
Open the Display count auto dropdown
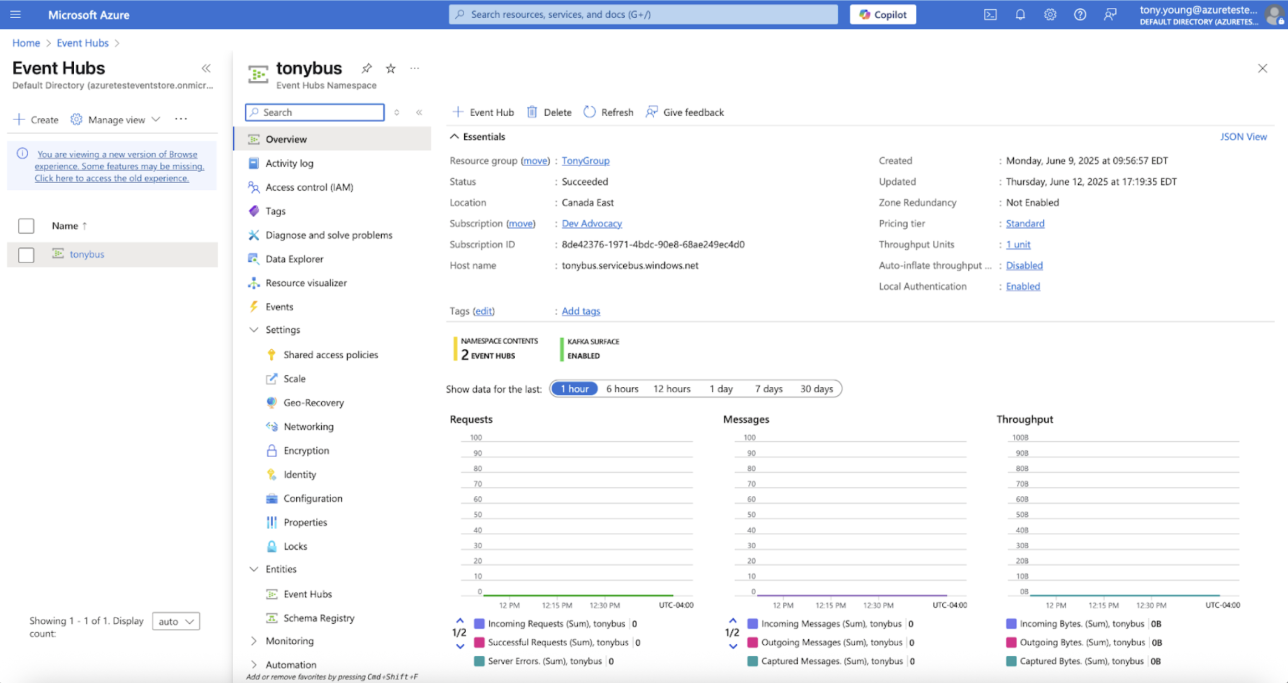click(x=176, y=621)
